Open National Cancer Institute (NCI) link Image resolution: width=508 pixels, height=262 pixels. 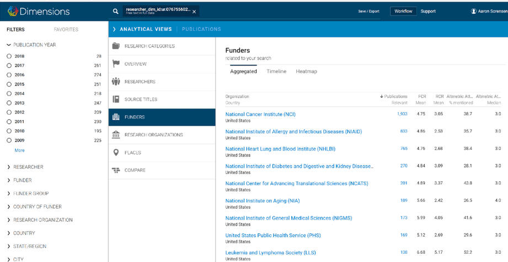(x=260, y=114)
